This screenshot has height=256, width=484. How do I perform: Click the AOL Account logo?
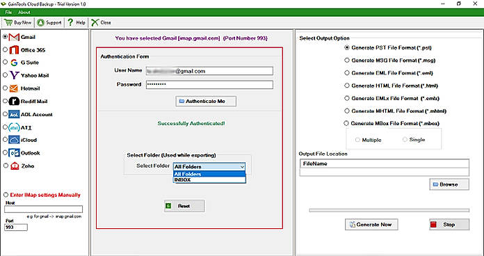14,114
